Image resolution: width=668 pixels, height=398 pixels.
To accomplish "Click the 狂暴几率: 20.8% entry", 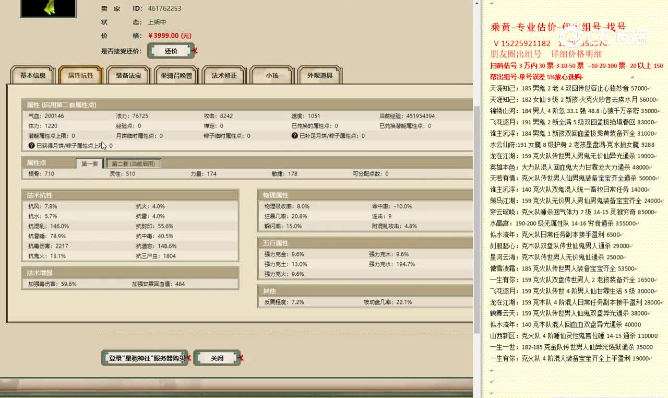I will (x=285, y=216).
